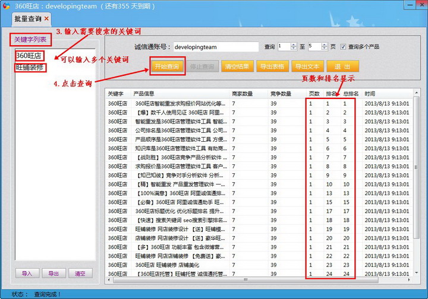Click the 导出文本 button
This screenshot has height=299, width=428.
[x=307, y=66]
